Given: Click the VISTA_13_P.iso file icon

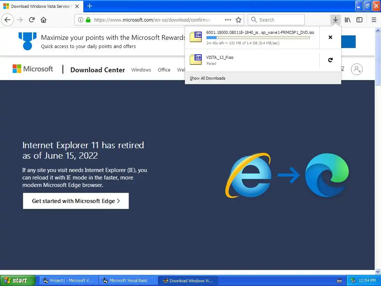Looking at the screenshot, I should click(196, 60).
